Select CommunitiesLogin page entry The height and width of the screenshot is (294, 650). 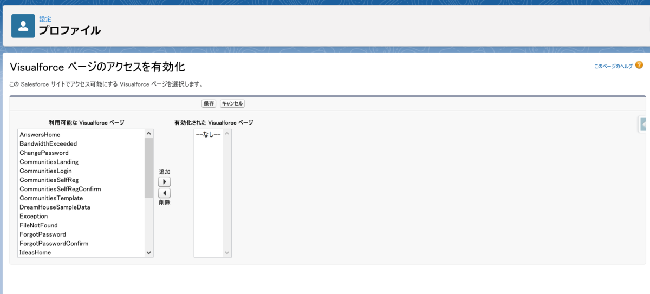click(81, 171)
